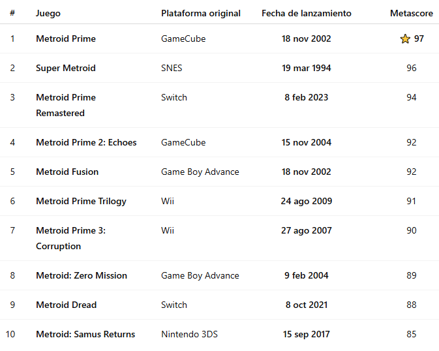Select Metroid: Samus Returns title
This screenshot has height=351, width=439.
pyautogui.click(x=85, y=335)
